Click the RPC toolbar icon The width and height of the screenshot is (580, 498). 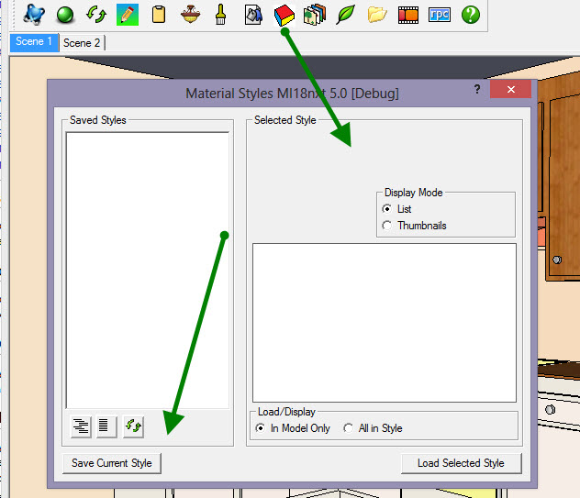(440, 14)
